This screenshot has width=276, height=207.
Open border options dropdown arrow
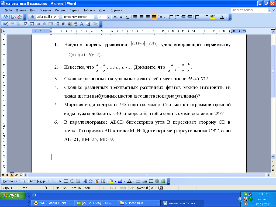(x=202, y=17)
